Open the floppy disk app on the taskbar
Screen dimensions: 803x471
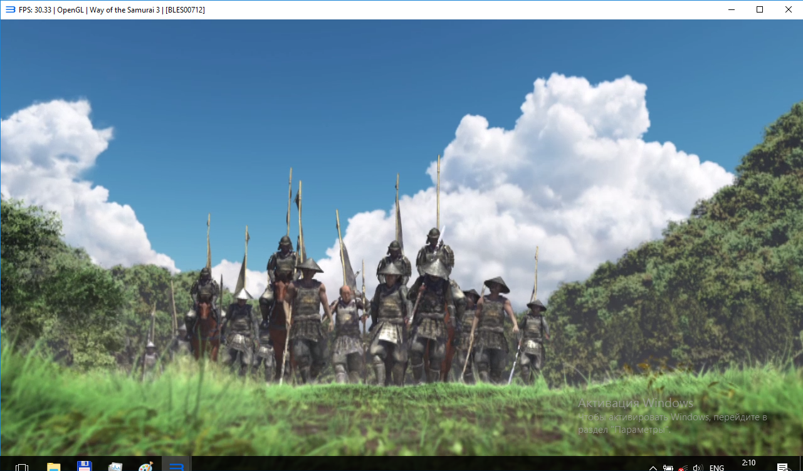84,467
